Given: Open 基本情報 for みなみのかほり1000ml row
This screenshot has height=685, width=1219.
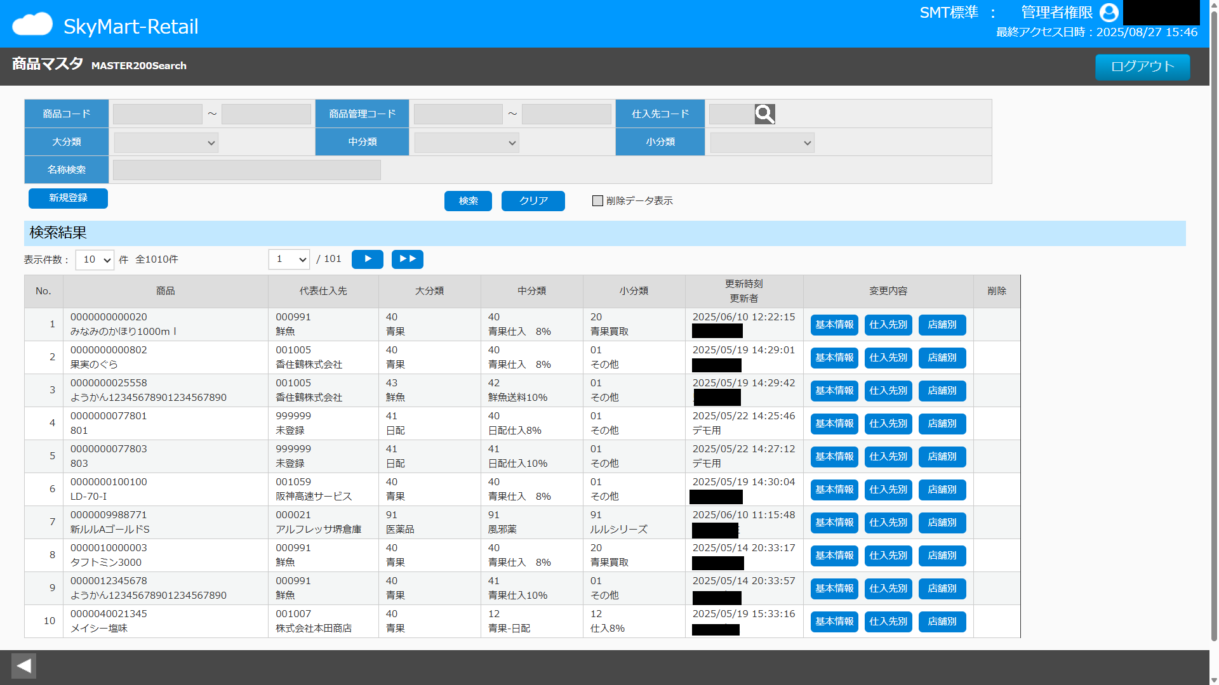Looking at the screenshot, I should (834, 324).
